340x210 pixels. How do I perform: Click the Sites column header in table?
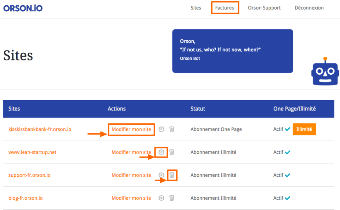14,109
